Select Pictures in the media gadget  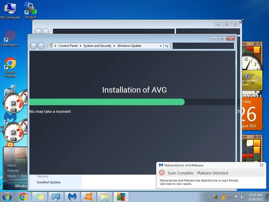pyautogui.click(x=13, y=170)
